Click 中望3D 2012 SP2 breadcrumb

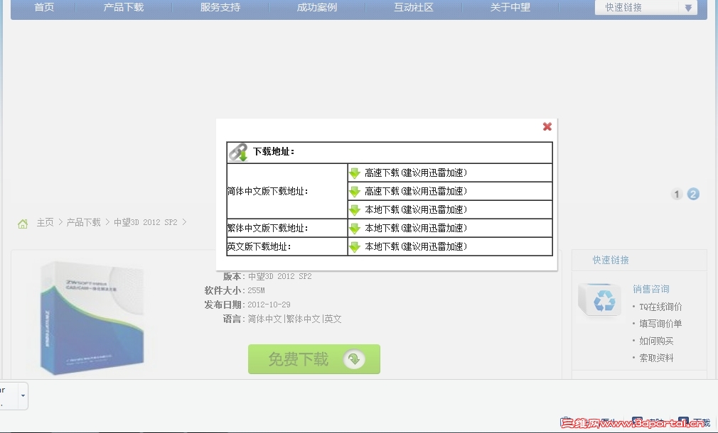(145, 222)
